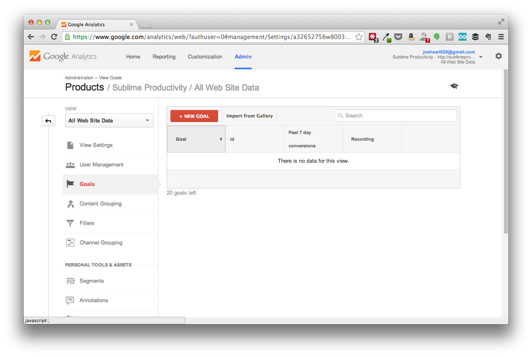Toggle full screen with window arrows icon
The width and height of the screenshot is (532, 357).
(x=501, y=22)
